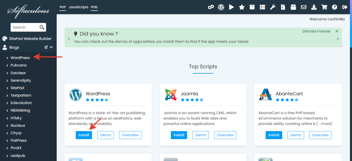The height and width of the screenshot is (161, 352).
Task: Click the logout arrow icon
Action: pyautogui.click(x=344, y=7)
